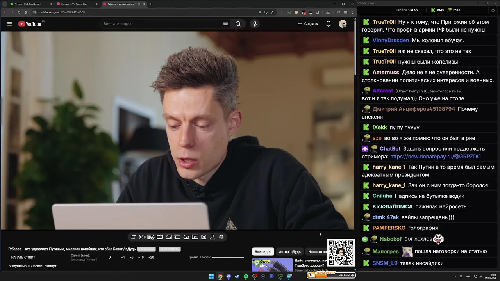Open the on-screen keyboard icon in search box
Viewport: 500px width, 281px height.
click(x=225, y=24)
